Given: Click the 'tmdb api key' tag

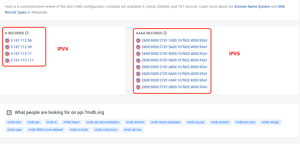Looking at the screenshot, I should [132, 130].
